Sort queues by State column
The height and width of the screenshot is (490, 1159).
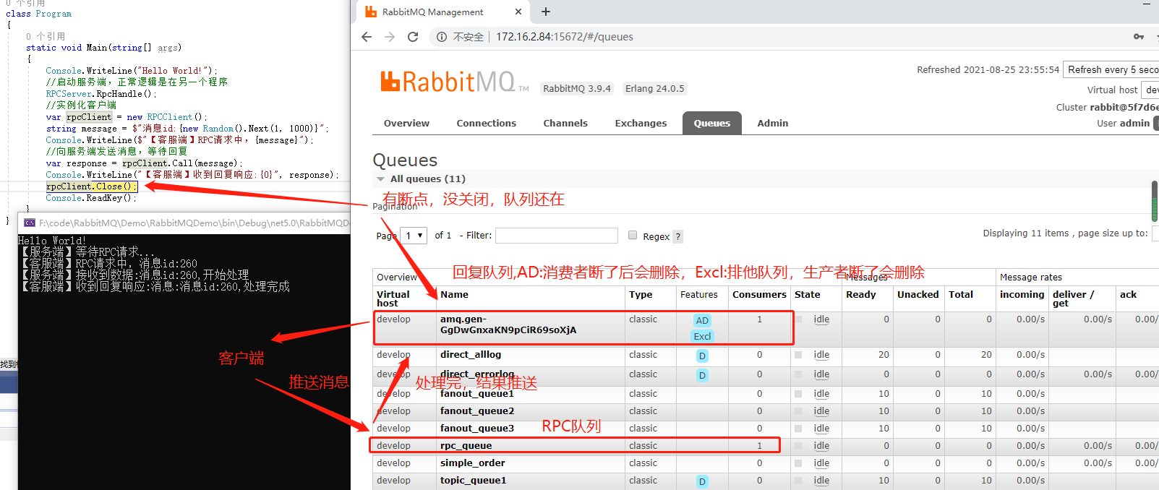(x=807, y=294)
